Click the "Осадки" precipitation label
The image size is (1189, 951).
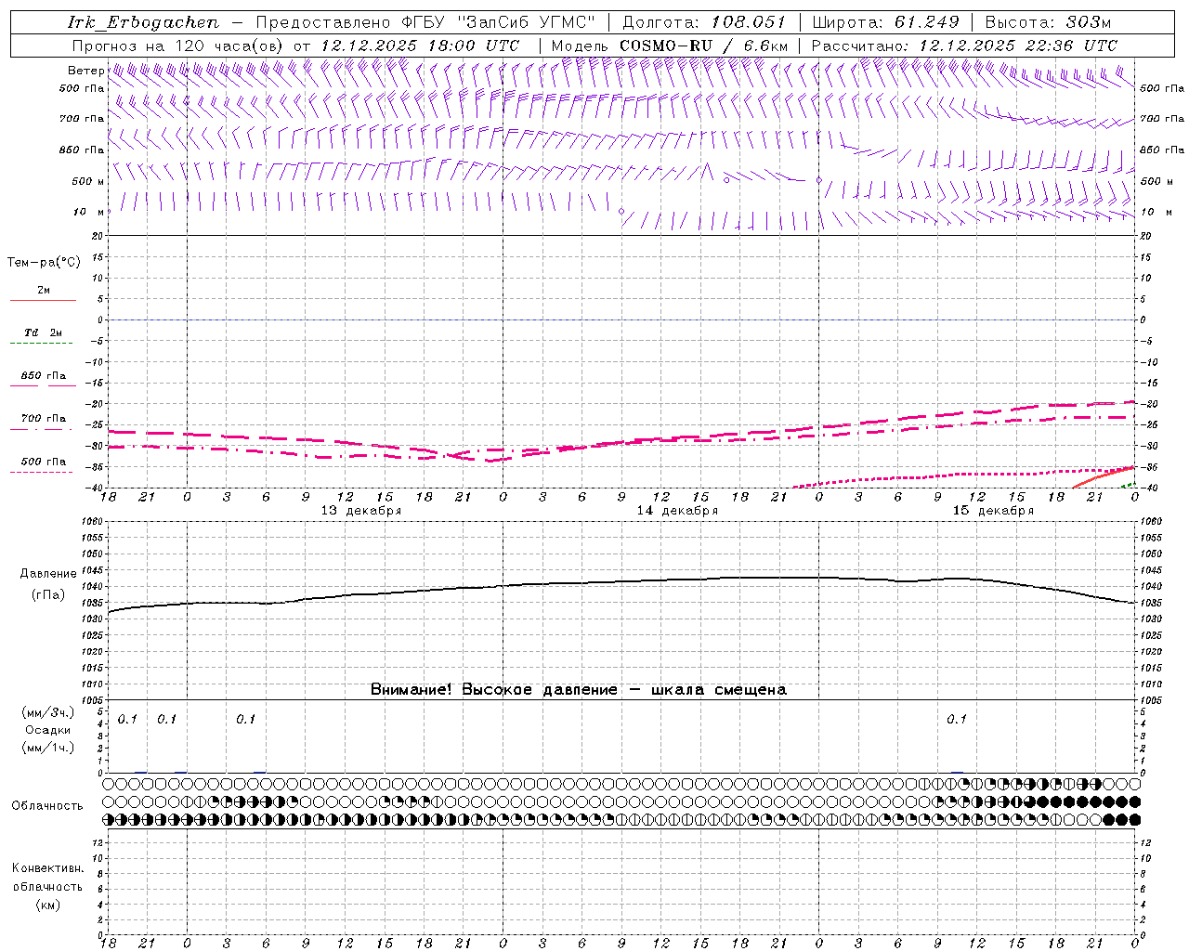(48, 731)
